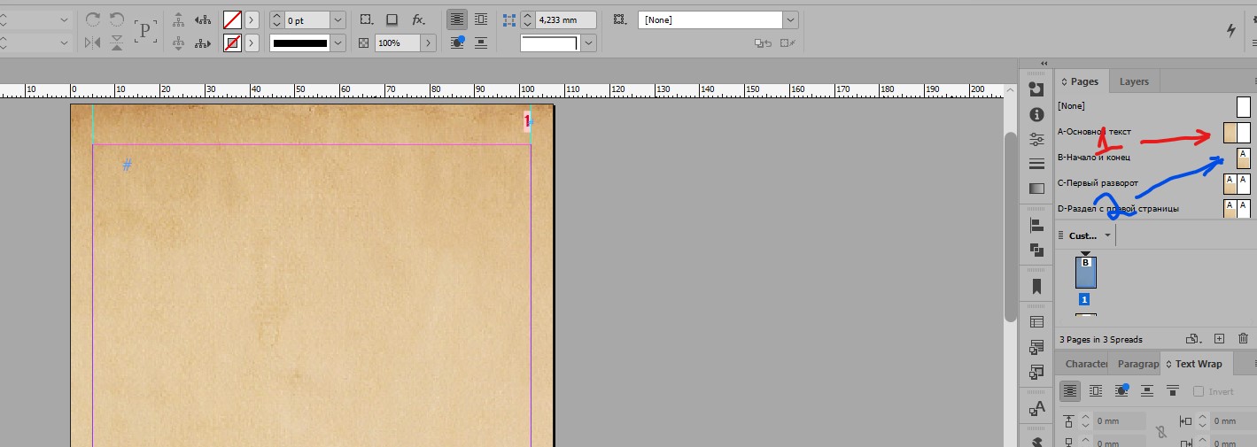The height and width of the screenshot is (447, 1257).
Task: Collapse panel dock double arrows
Action: point(1044,63)
